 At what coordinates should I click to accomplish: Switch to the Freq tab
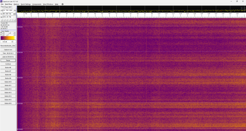(x=2, y=7)
